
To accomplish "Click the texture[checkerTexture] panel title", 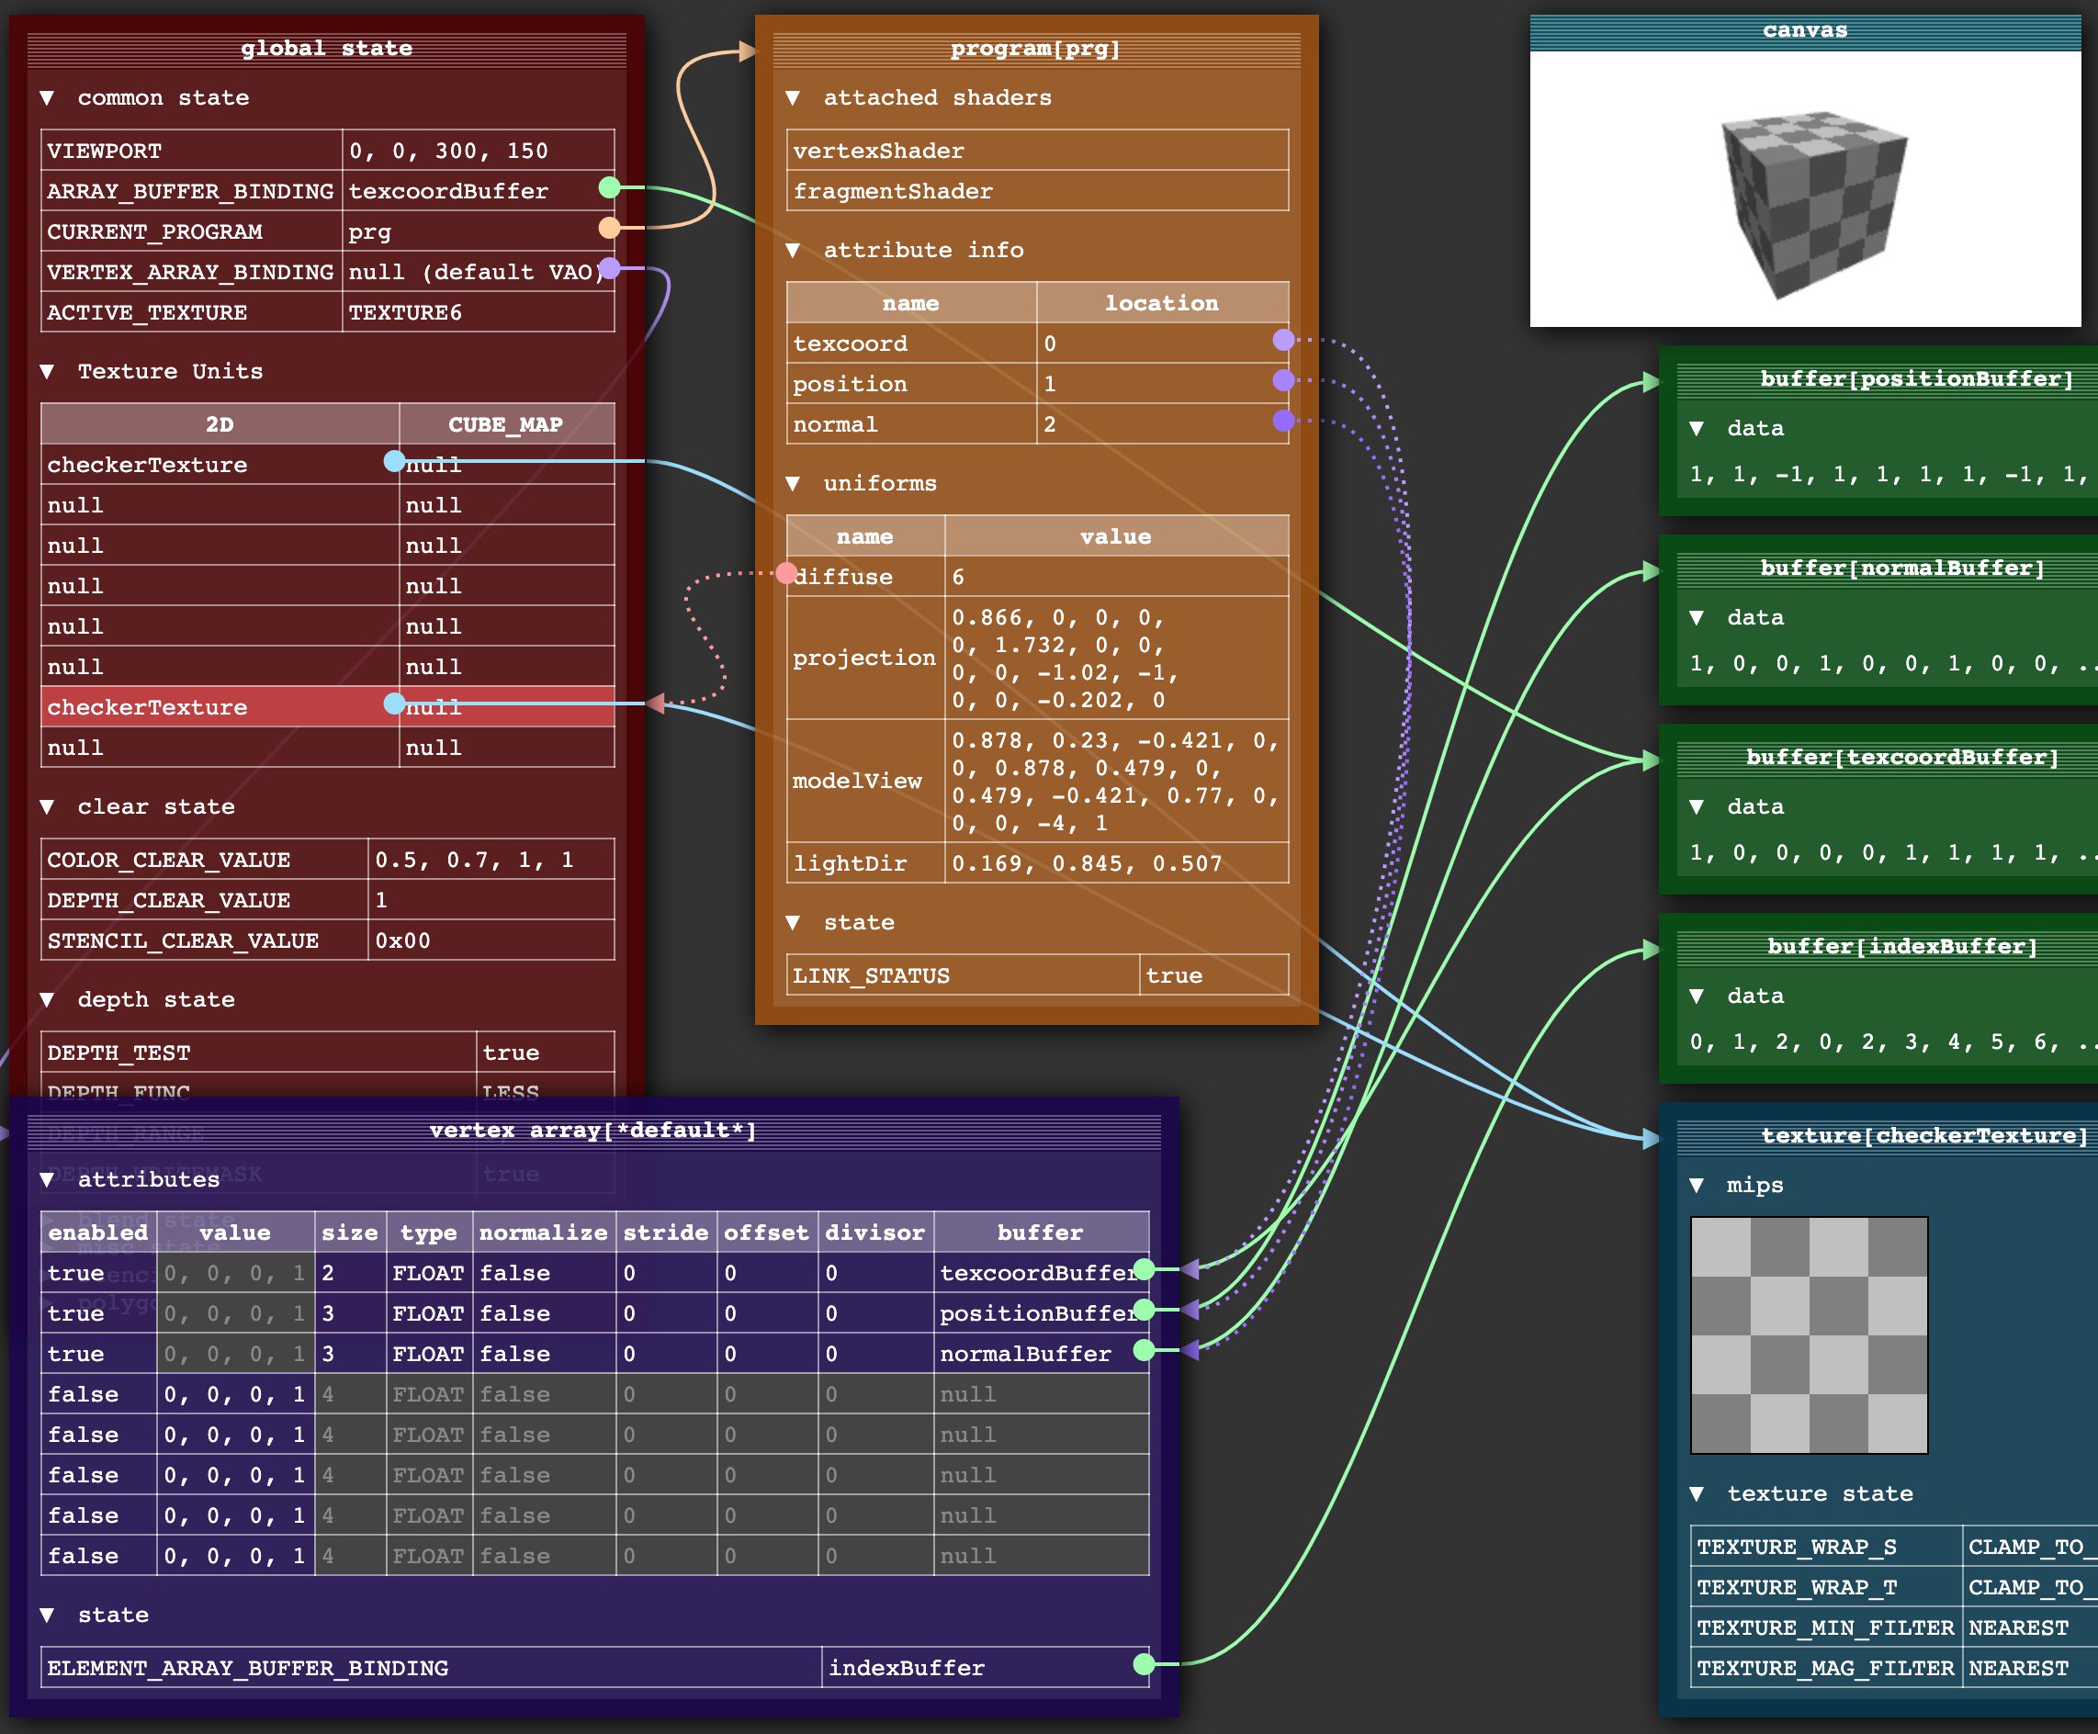I will pyautogui.click(x=1924, y=1136).
